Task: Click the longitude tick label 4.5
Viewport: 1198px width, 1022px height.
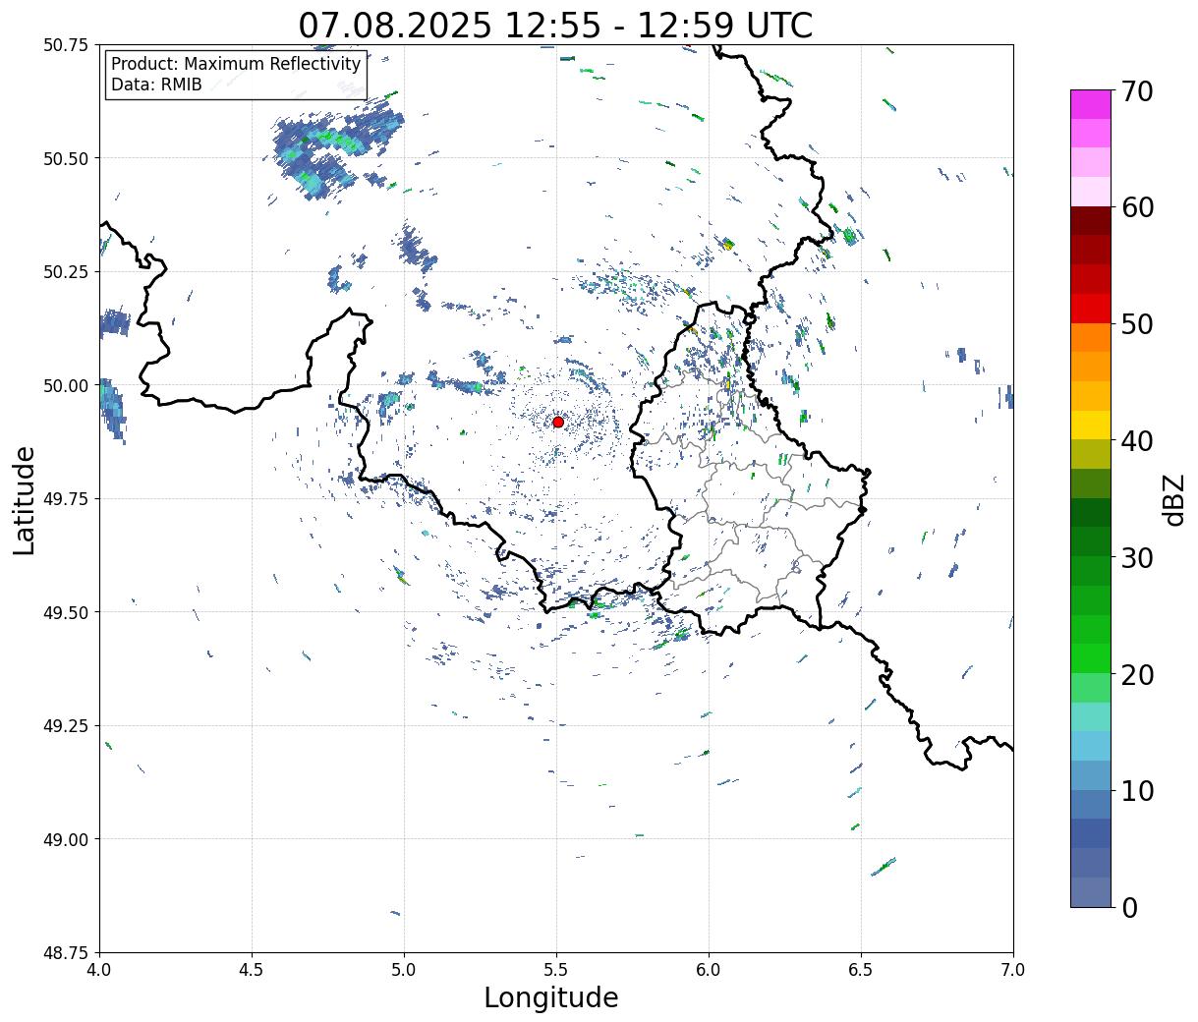Action: click(252, 970)
